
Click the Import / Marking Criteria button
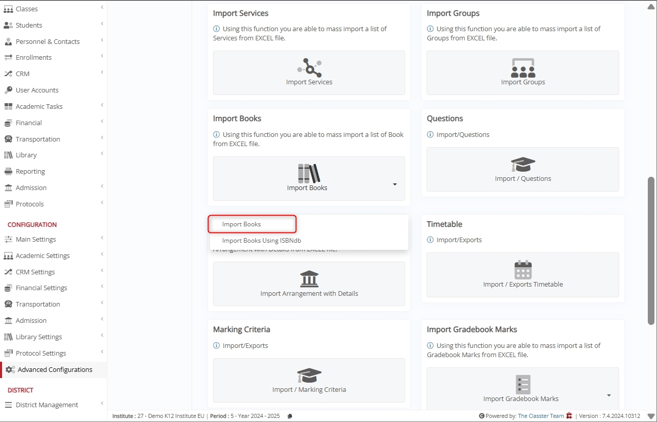[309, 381]
